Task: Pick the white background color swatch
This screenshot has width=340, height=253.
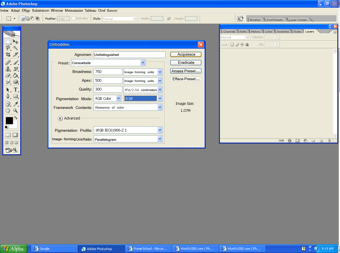Action: [x=14, y=126]
